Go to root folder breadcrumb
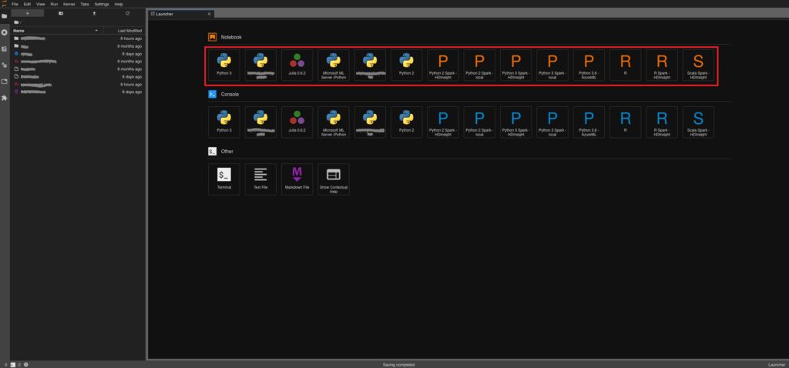Viewport: 789px width, 368px height. tap(17, 22)
